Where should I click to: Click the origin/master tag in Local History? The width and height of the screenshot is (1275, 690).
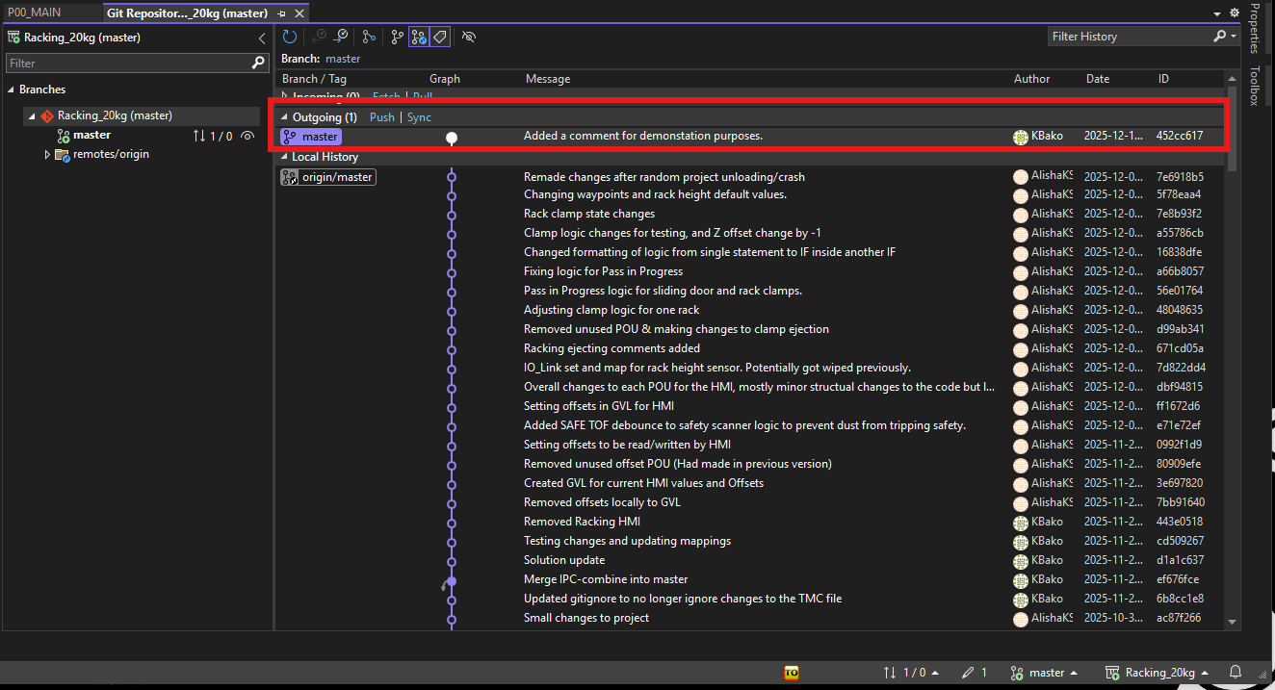[x=327, y=177]
